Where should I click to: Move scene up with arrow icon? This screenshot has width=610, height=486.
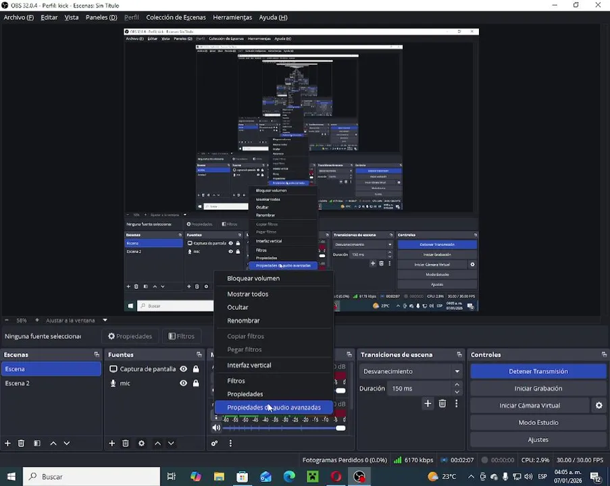[53, 443]
